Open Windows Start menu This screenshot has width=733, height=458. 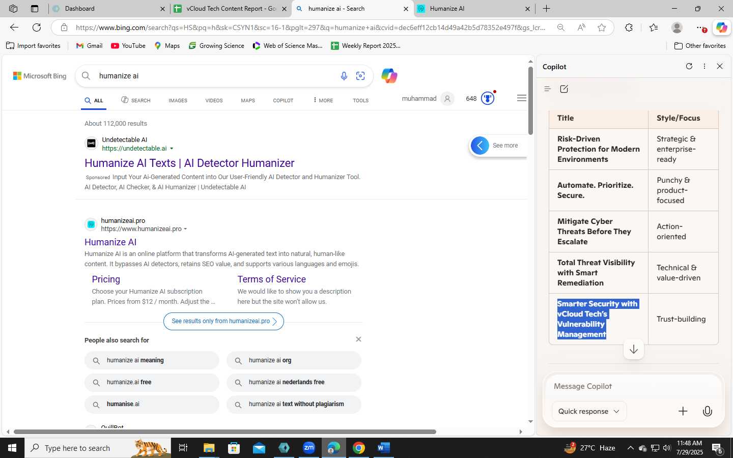click(x=12, y=448)
